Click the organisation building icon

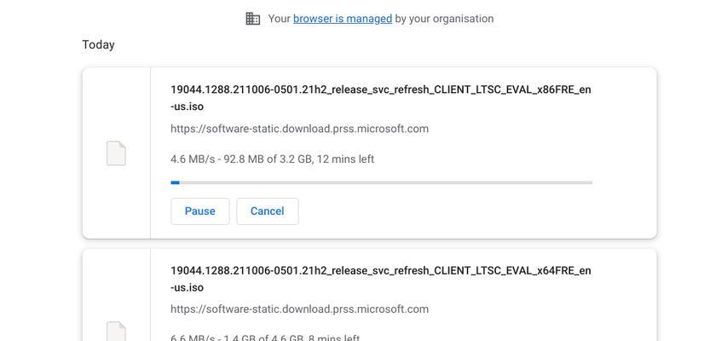252,19
